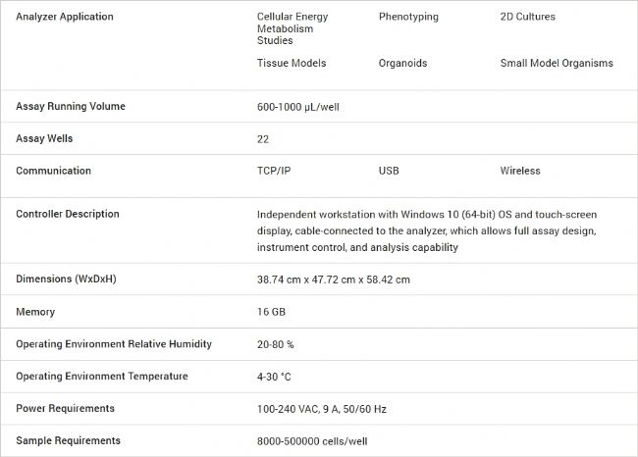Select the 20-80 % humidity value
The height and width of the screenshot is (457, 638).
[x=276, y=344]
